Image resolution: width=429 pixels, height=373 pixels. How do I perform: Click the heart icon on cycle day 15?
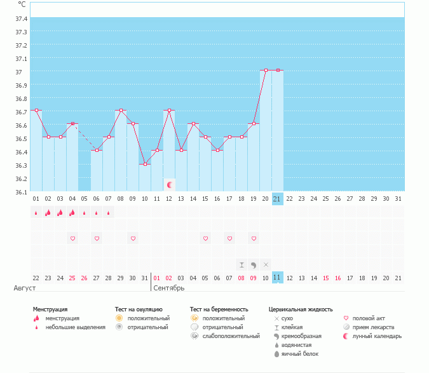(205, 238)
